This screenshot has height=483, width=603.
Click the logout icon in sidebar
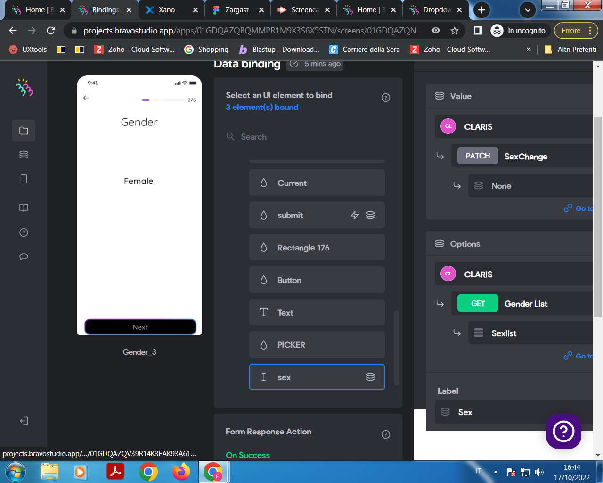24,421
